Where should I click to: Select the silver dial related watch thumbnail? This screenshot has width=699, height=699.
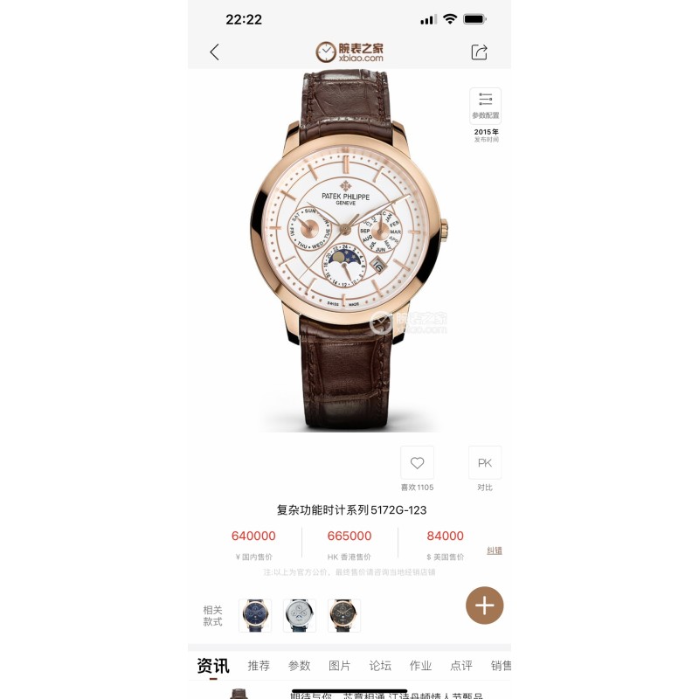pos(300,616)
